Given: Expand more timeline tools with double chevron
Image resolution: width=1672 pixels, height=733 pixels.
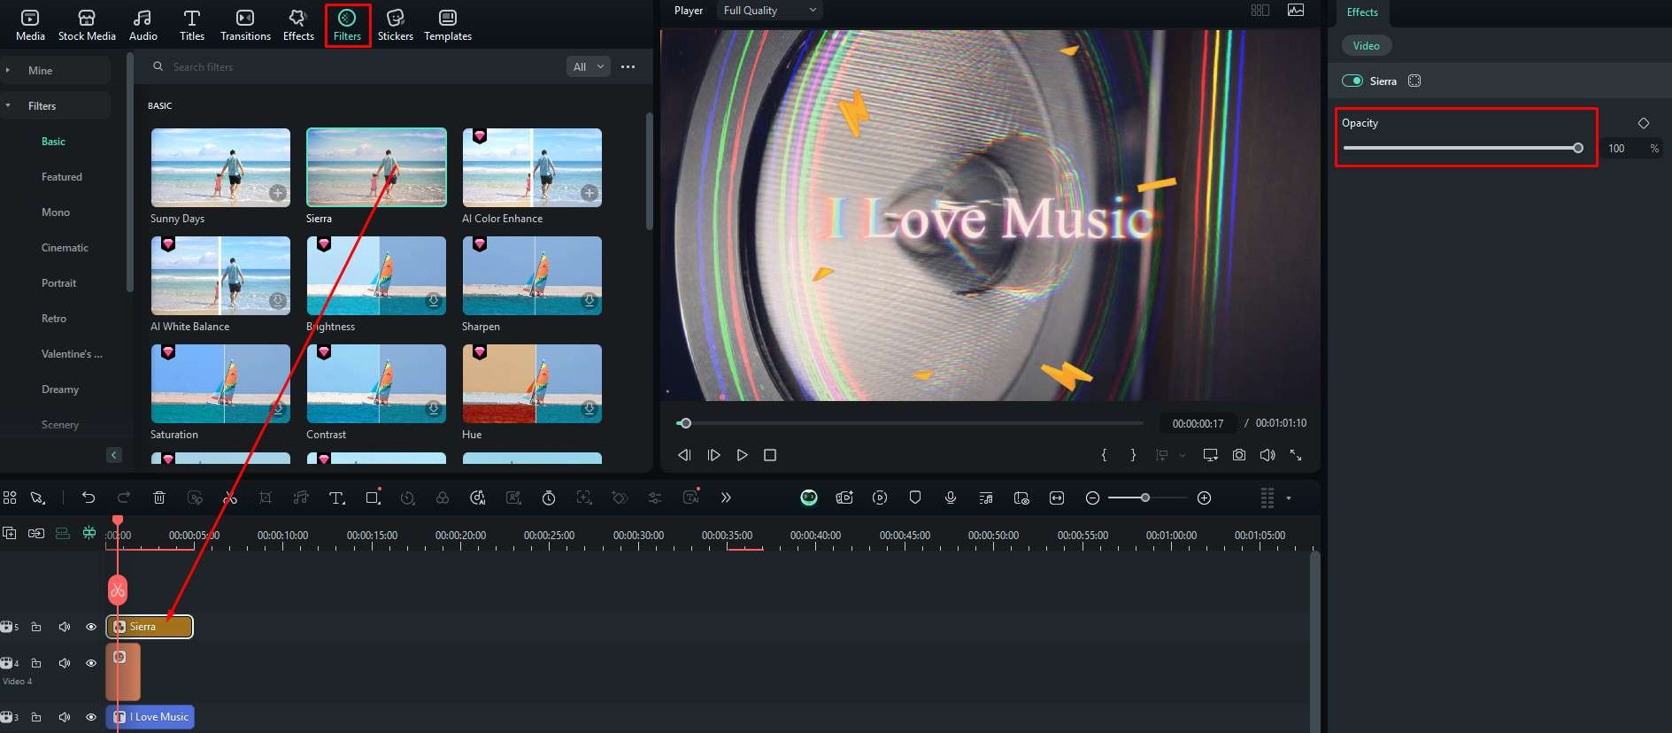Looking at the screenshot, I should tap(726, 498).
